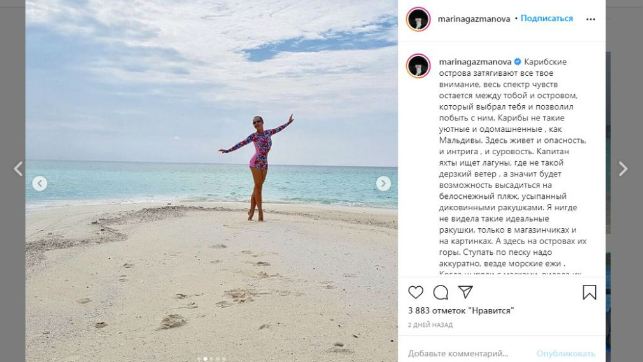
Task: Click the avatar beside the caption text
Action: [418, 65]
